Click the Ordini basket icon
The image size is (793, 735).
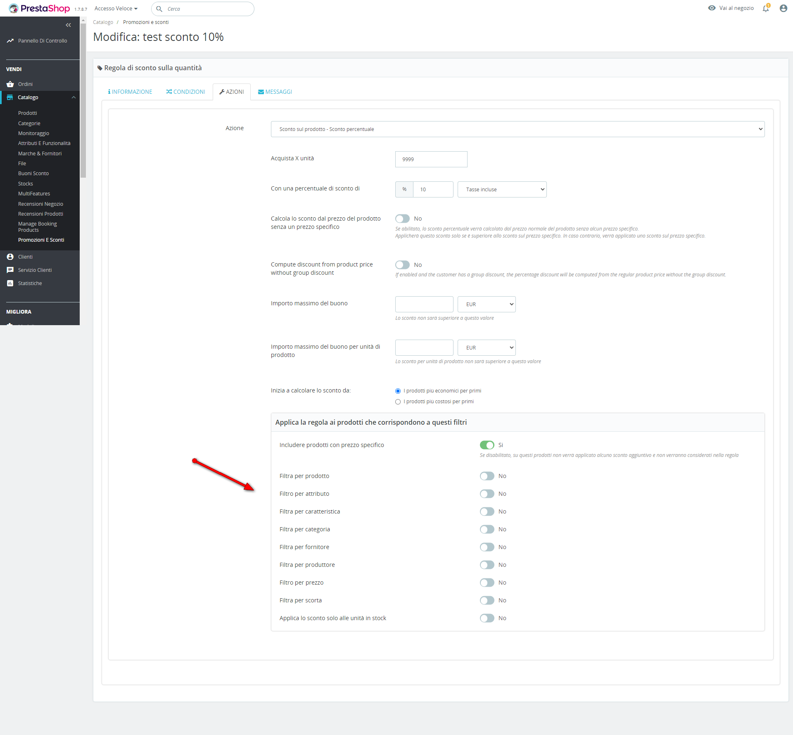click(10, 84)
